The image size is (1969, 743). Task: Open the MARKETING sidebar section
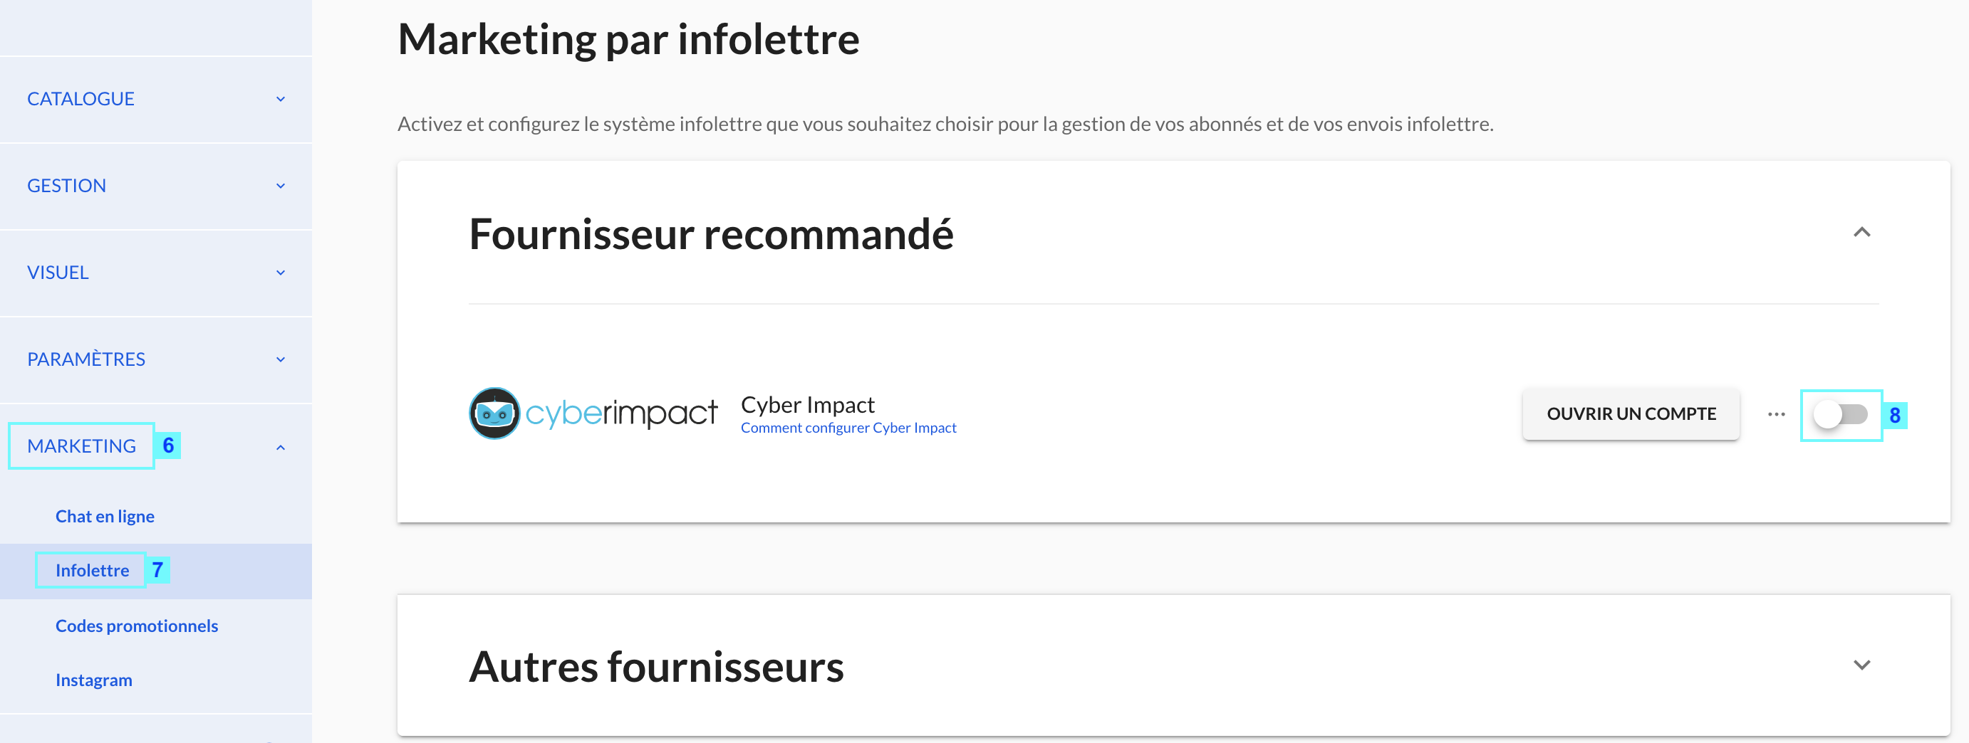point(82,446)
